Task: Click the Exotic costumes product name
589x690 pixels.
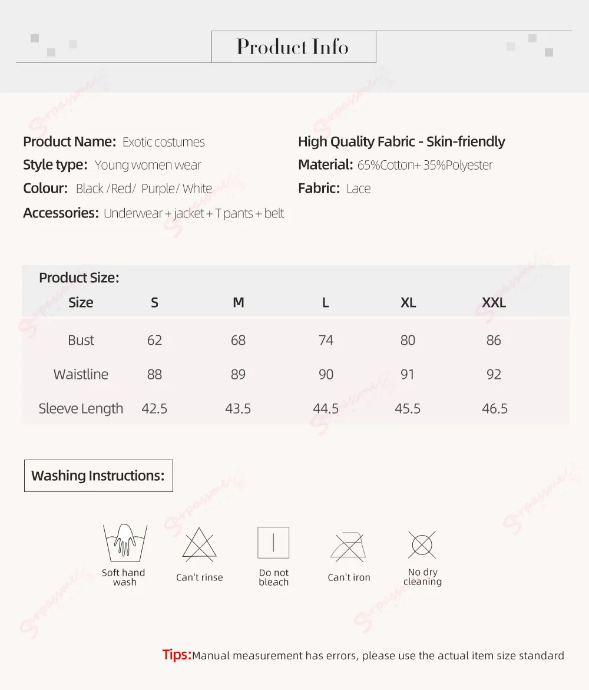Action: [163, 143]
